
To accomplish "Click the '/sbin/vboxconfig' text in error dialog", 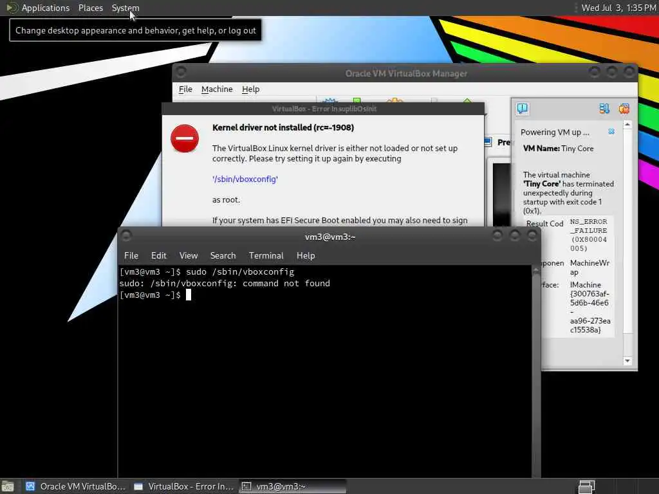I will [245, 179].
